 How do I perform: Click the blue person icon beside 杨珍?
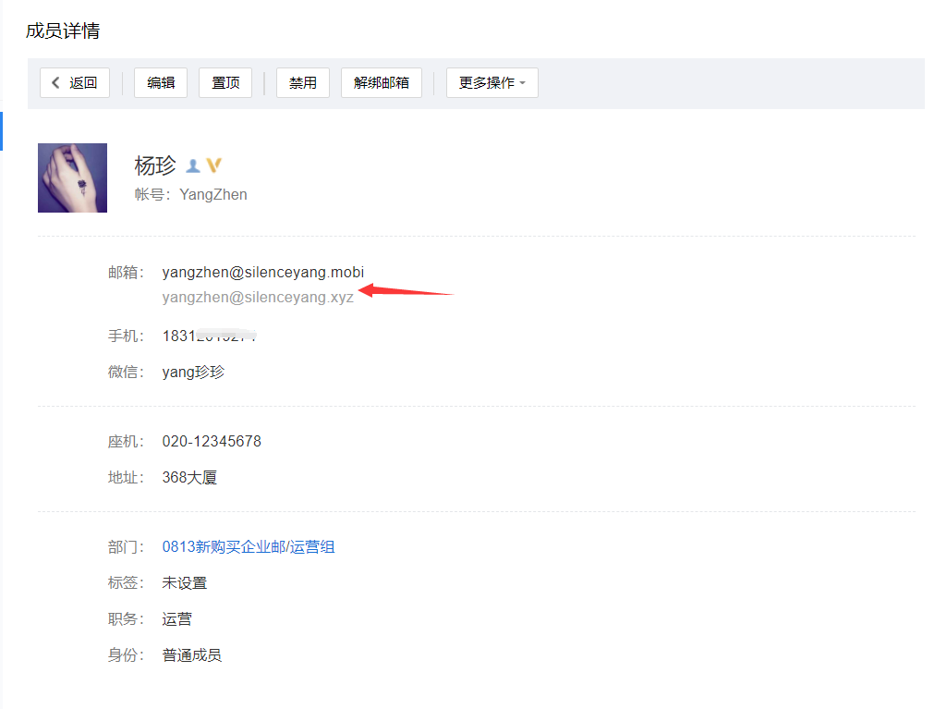193,165
